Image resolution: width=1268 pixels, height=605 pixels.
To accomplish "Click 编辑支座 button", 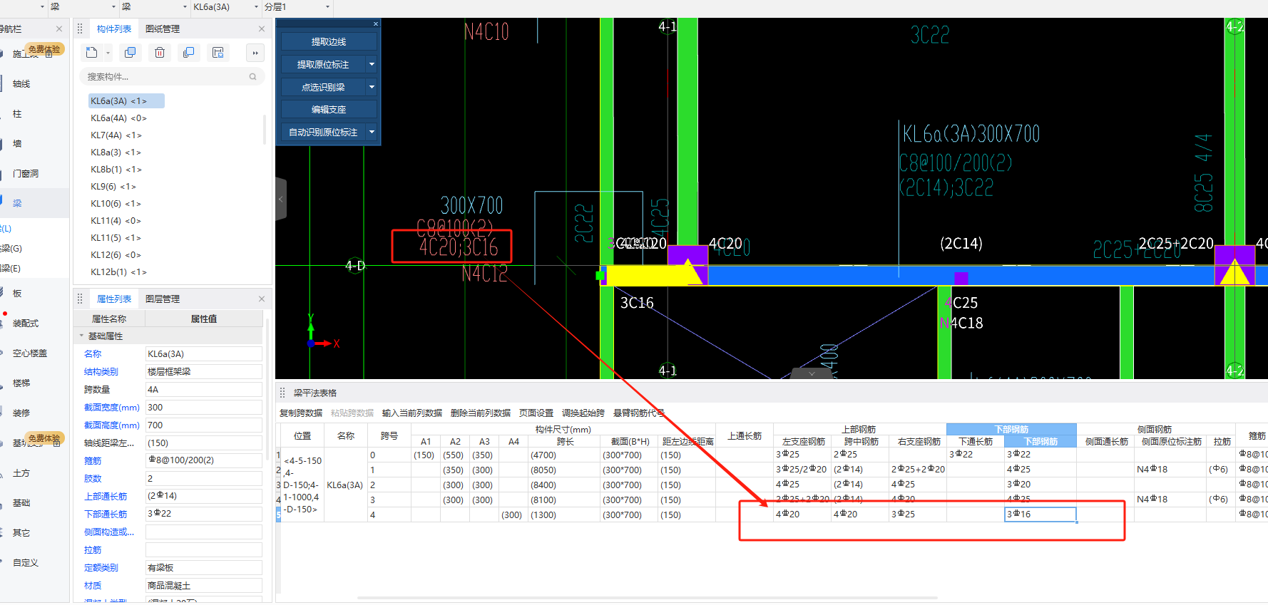I will pos(328,110).
